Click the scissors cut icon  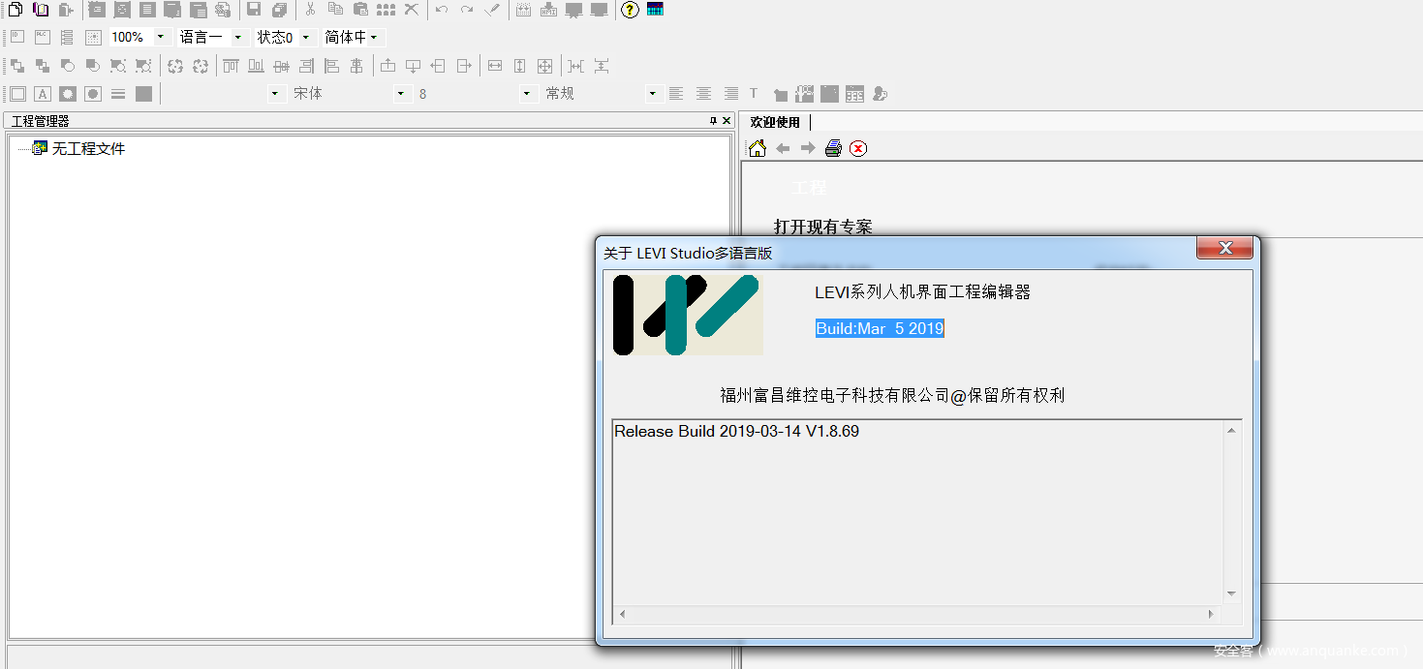pos(310,10)
